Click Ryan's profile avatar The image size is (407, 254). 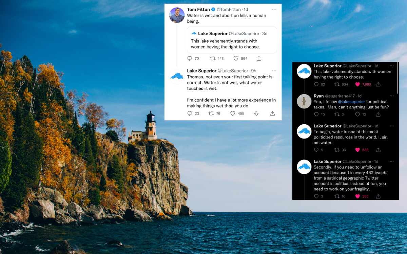tap(304, 101)
